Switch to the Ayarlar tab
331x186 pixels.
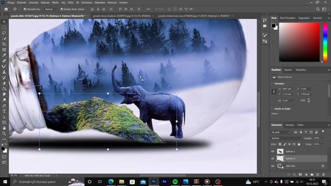(288, 70)
